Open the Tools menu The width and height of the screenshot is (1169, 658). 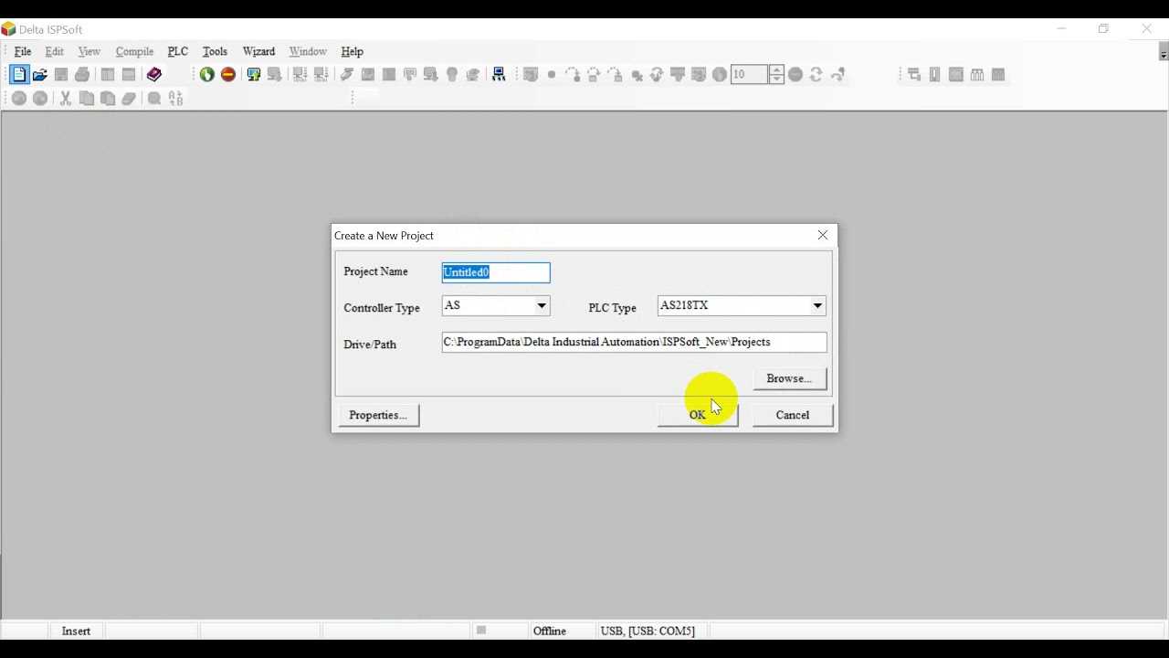[x=215, y=52]
